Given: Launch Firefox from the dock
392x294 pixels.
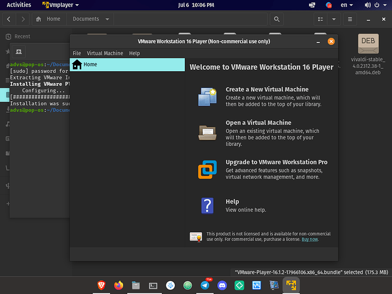Looking at the screenshot, I should click(x=118, y=285).
